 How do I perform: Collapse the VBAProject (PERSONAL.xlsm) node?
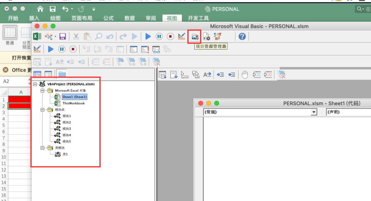35,84
